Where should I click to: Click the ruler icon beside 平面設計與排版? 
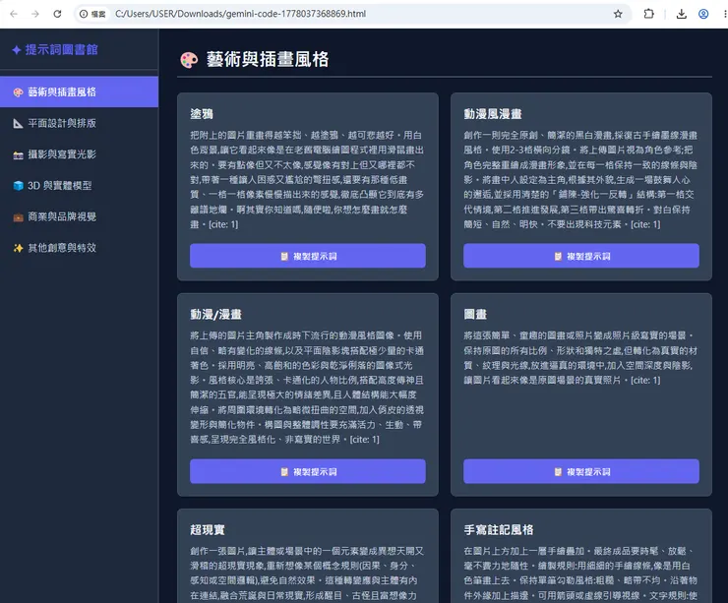coord(18,123)
